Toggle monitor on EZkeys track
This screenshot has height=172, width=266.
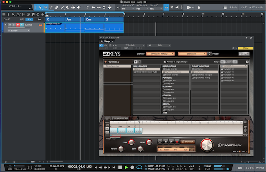pyautogui.click(x=22, y=25)
